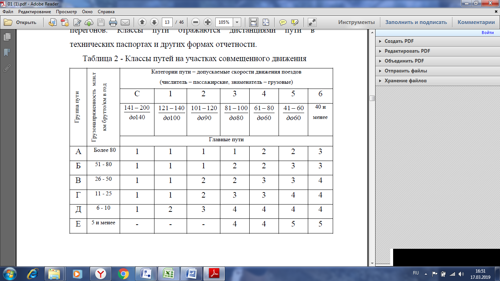Open the Справка menu
The height and width of the screenshot is (281, 500).
click(x=106, y=12)
